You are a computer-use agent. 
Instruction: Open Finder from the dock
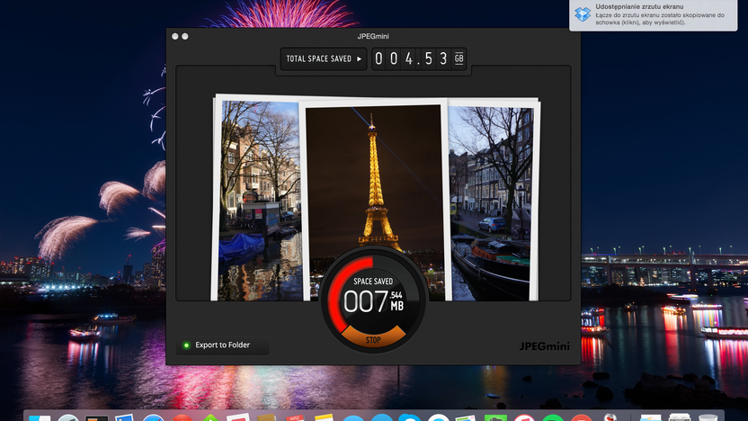[x=40, y=417]
